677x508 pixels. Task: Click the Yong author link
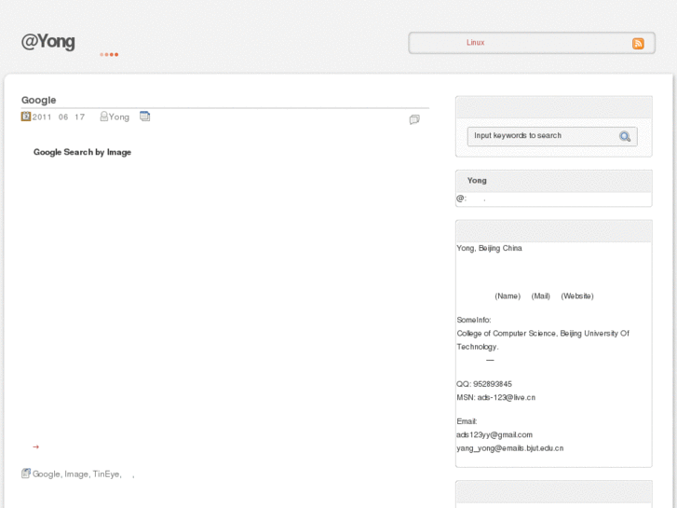click(119, 117)
